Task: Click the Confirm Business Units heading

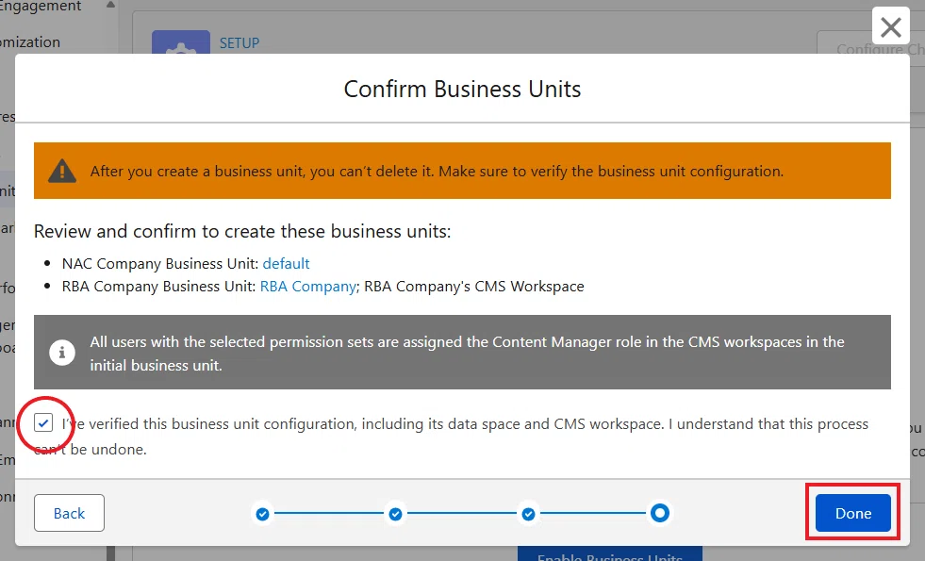Action: coord(462,89)
